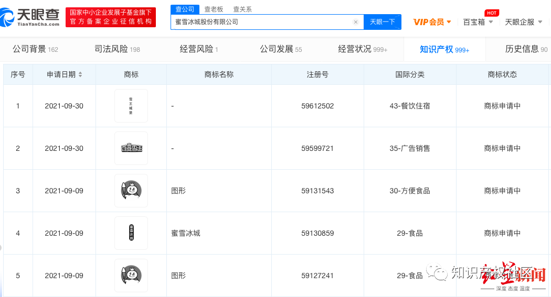Sort by application date column
551x297 pixels.
click(x=80, y=74)
